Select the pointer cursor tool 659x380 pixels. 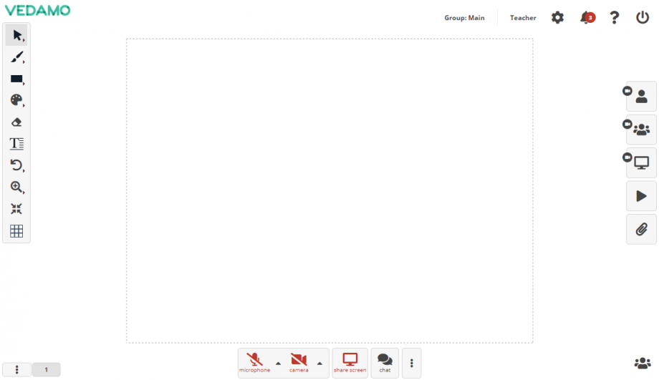(x=17, y=35)
